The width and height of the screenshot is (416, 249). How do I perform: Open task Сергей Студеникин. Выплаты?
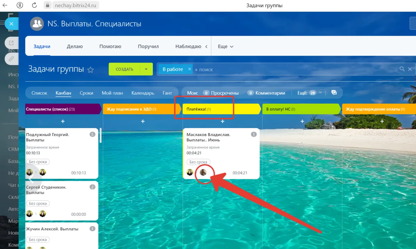click(x=46, y=190)
